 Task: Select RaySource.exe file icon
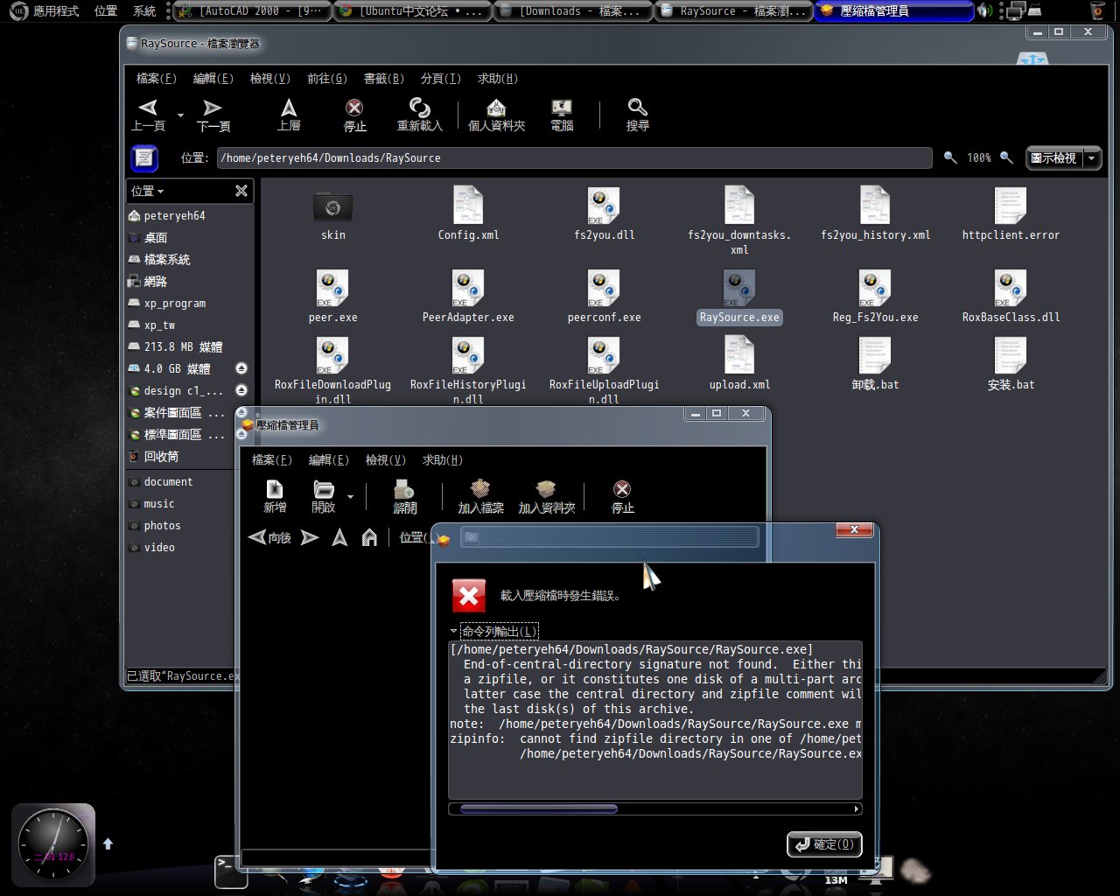(739, 288)
